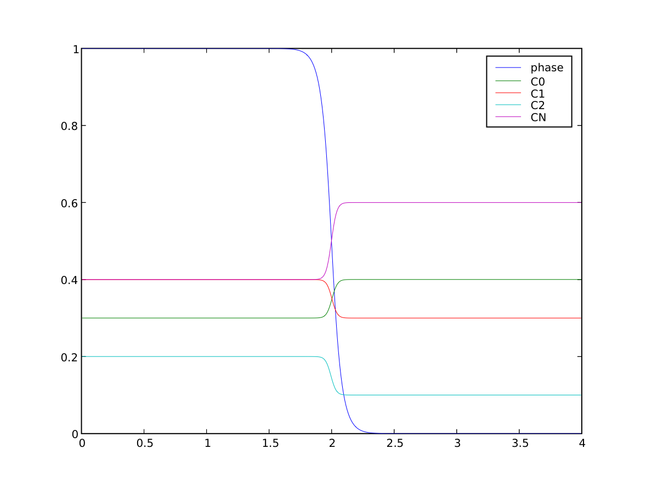Select the red line sample beside C1
Image resolution: width=646 pixels, height=488 pixels.
[508, 93]
